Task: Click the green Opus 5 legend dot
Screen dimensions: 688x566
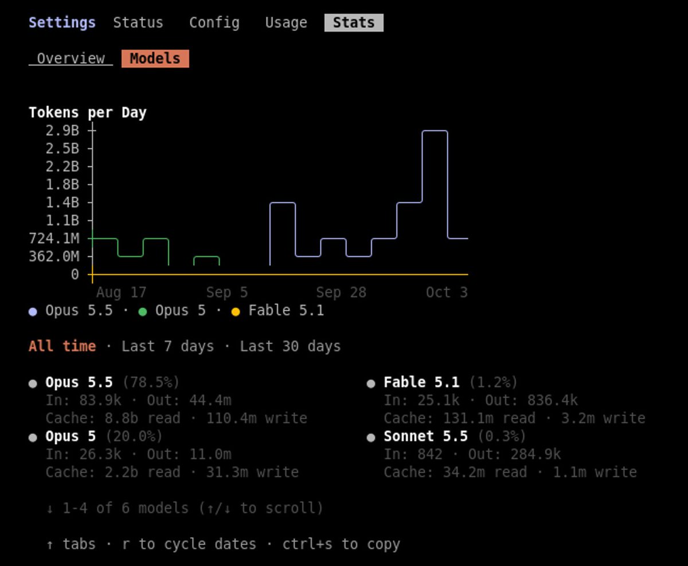Action: [143, 312]
